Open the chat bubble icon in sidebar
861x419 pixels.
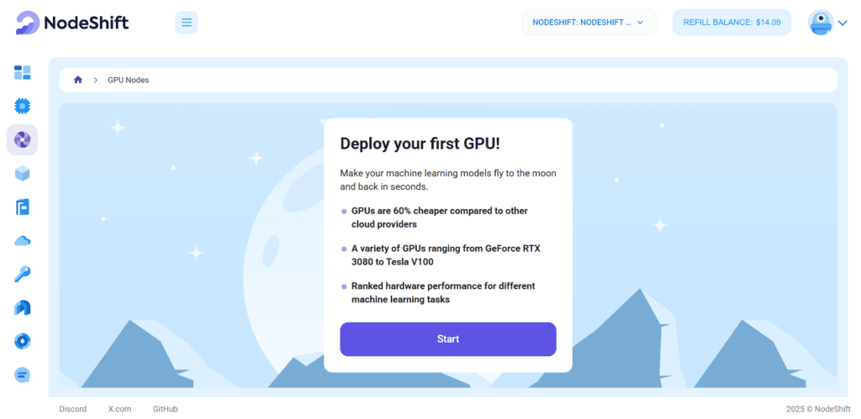(22, 375)
